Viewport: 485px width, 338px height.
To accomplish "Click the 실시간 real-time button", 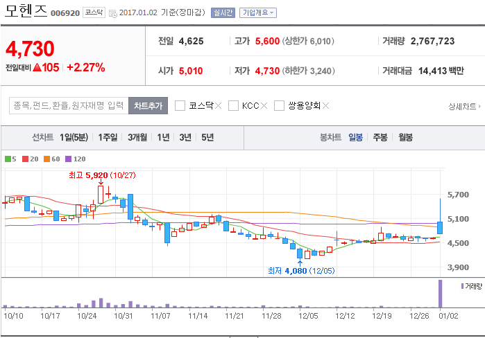I will click(x=223, y=12).
